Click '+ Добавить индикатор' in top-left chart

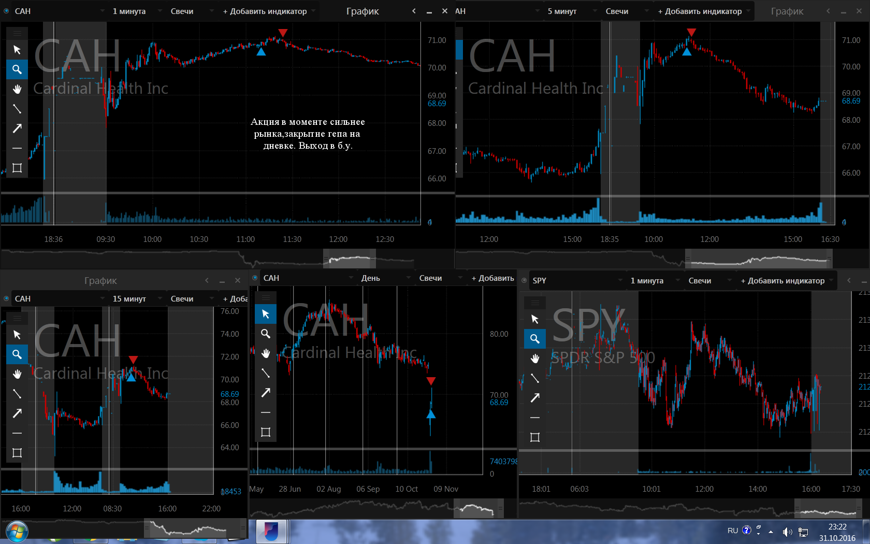click(x=268, y=11)
